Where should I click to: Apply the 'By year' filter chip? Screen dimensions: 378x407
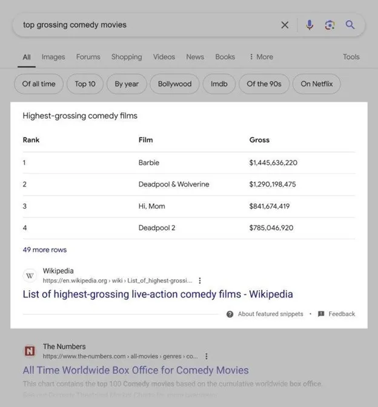click(127, 84)
